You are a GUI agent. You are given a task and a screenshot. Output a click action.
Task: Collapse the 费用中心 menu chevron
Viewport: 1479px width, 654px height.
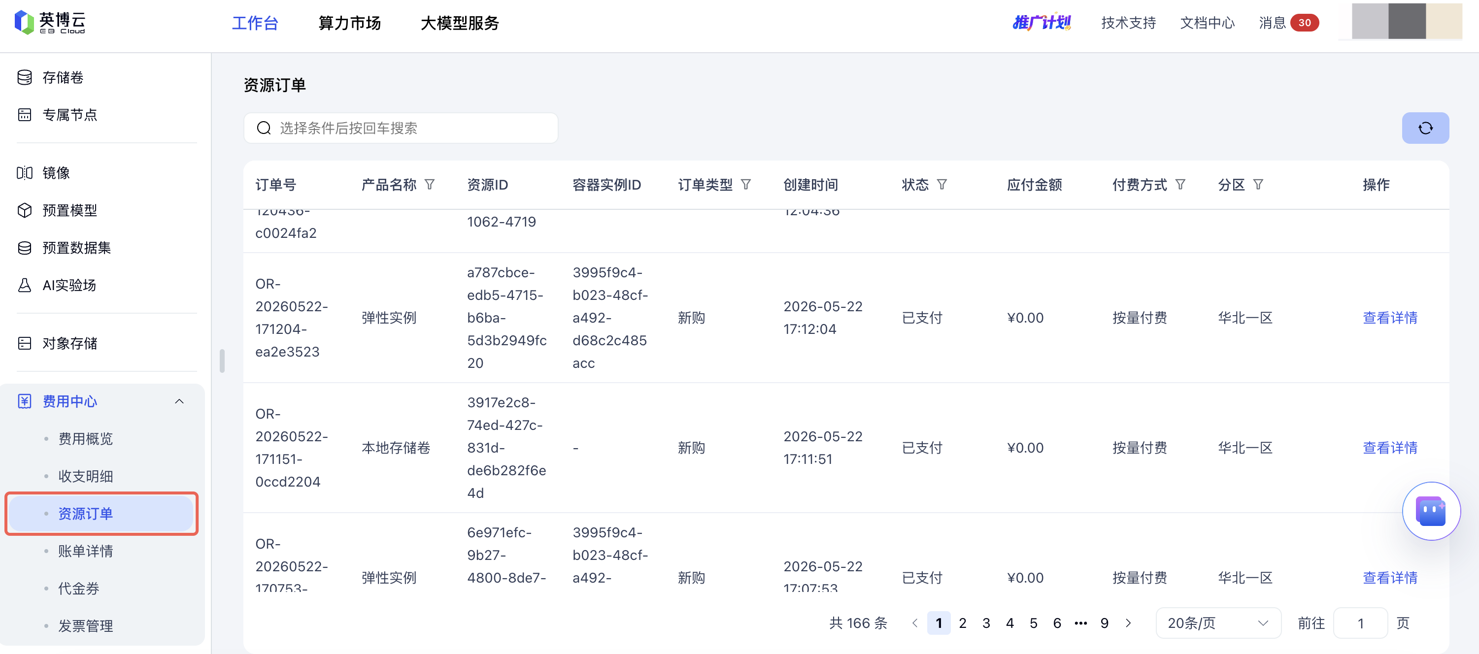tap(179, 401)
